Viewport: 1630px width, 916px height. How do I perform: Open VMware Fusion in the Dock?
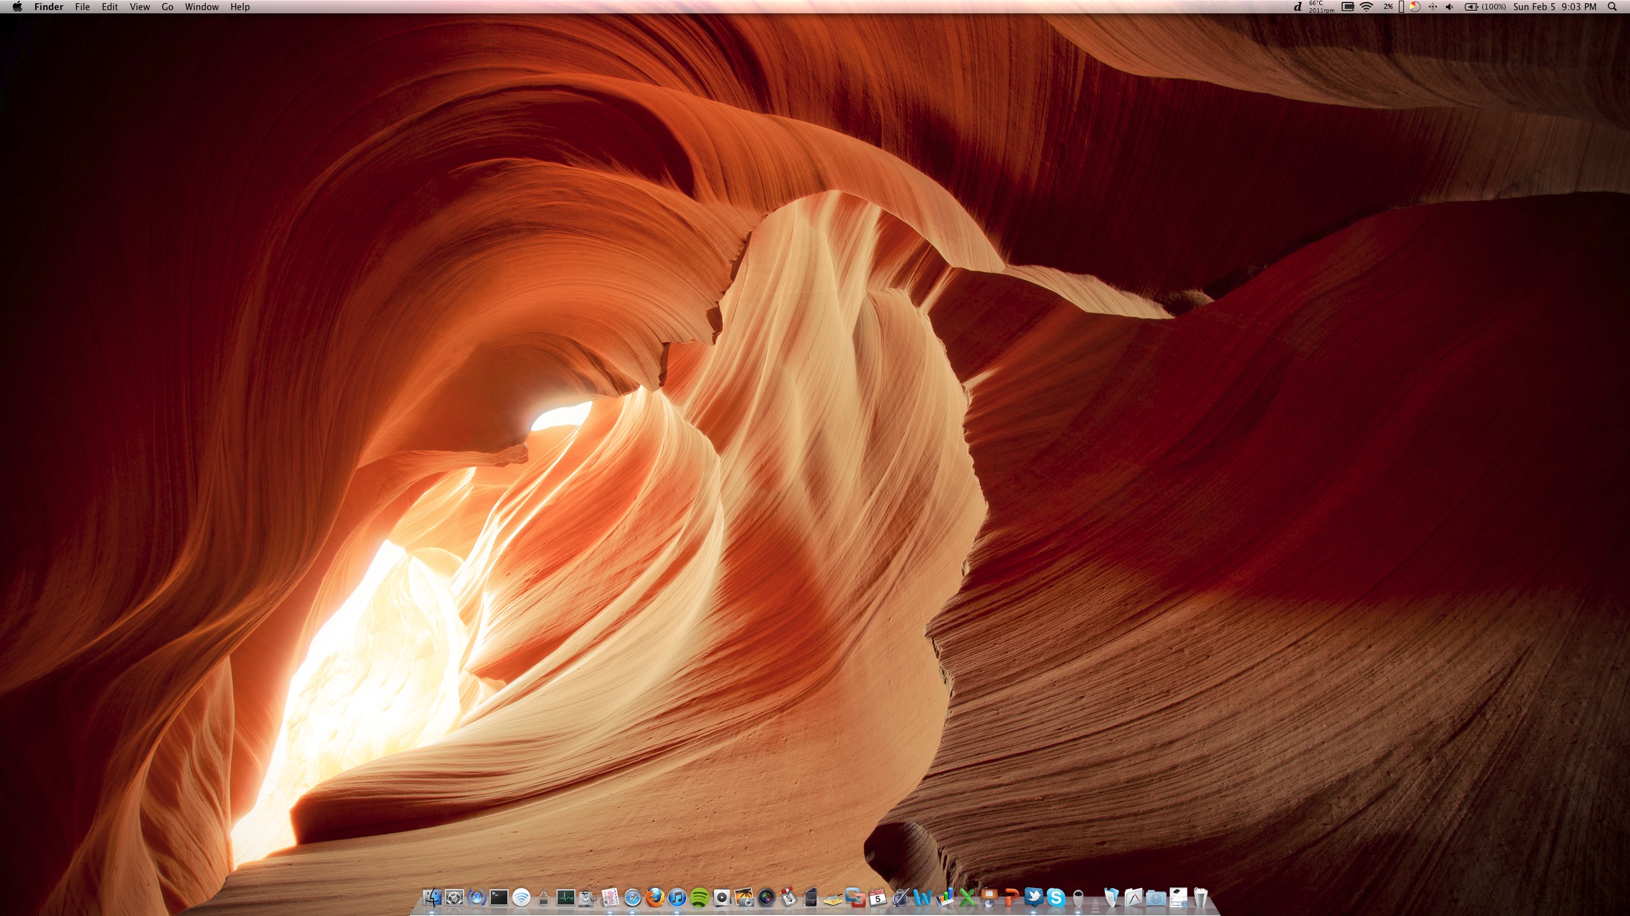pyautogui.click(x=856, y=899)
